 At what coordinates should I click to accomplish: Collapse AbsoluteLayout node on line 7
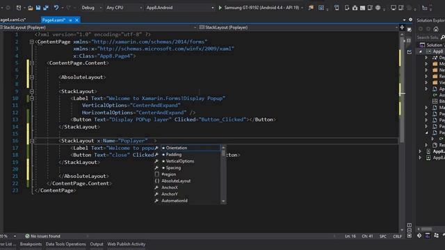(x=32, y=77)
